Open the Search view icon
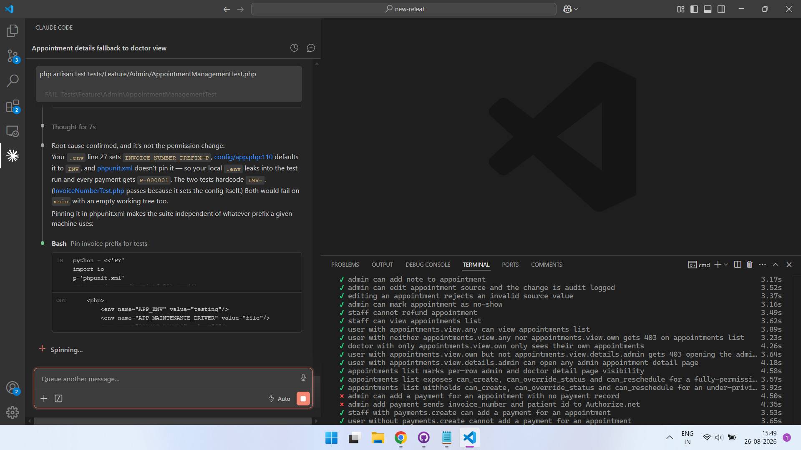Viewport: 801px width, 450px height. coord(13,81)
